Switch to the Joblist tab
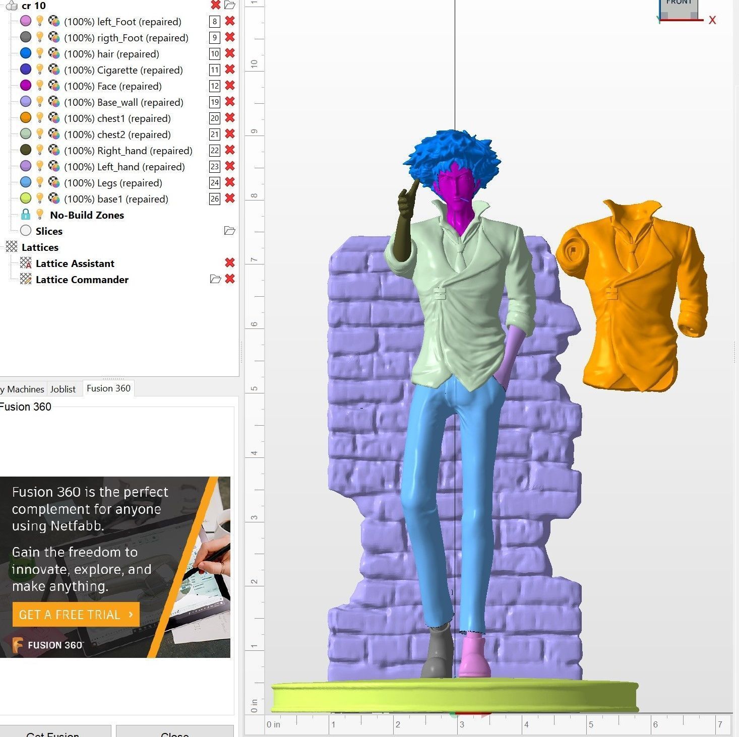Image resolution: width=739 pixels, height=737 pixels. pos(63,389)
